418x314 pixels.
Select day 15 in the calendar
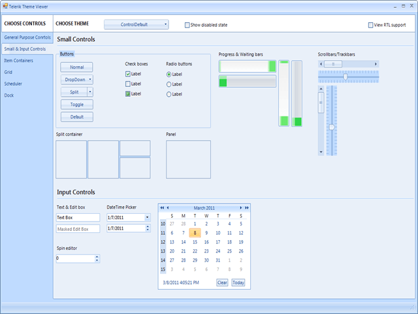pos(195,242)
